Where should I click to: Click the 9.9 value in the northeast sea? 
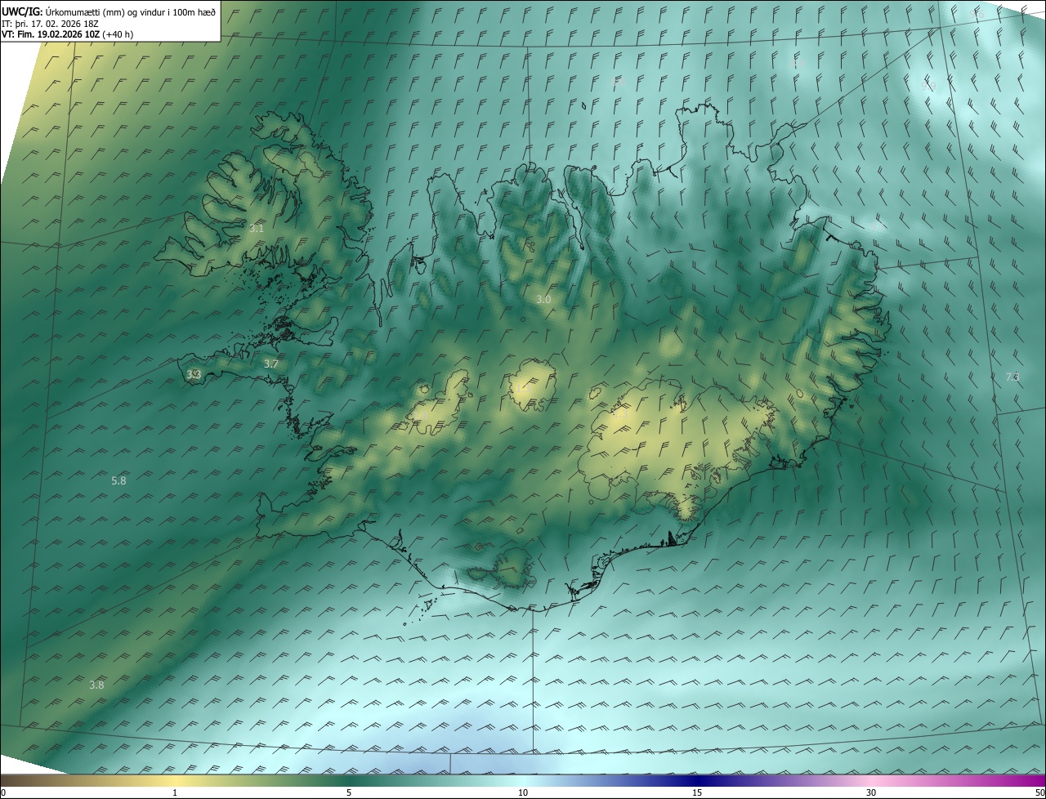[928, 85]
